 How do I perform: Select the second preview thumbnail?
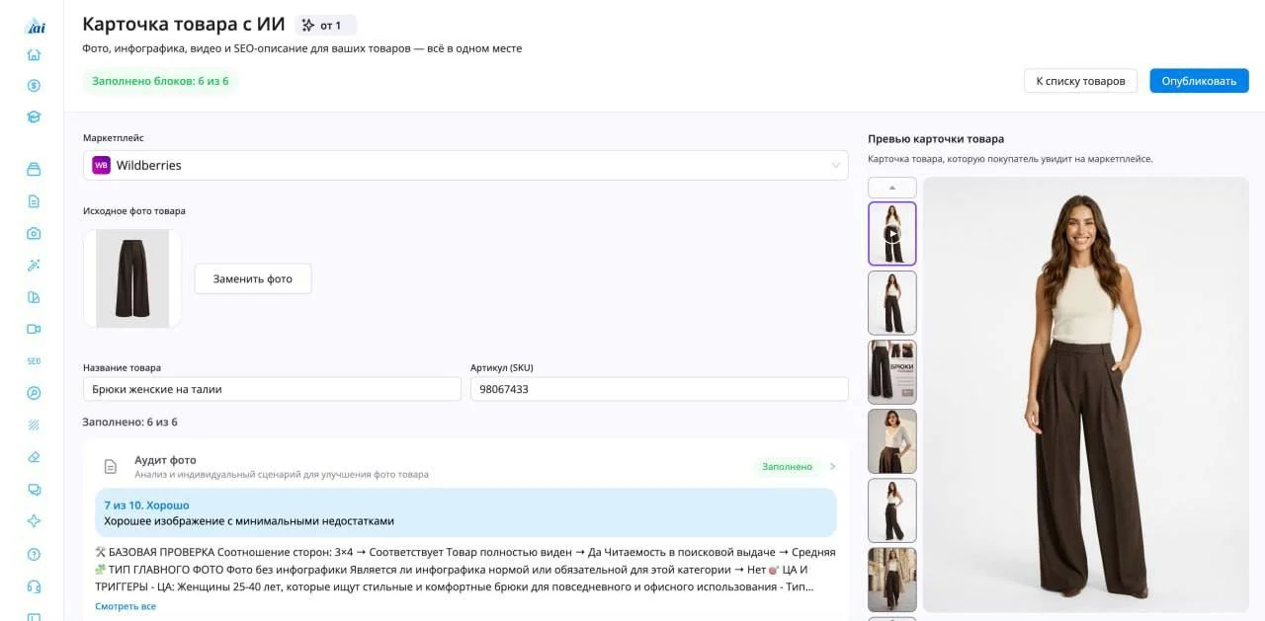coord(892,303)
